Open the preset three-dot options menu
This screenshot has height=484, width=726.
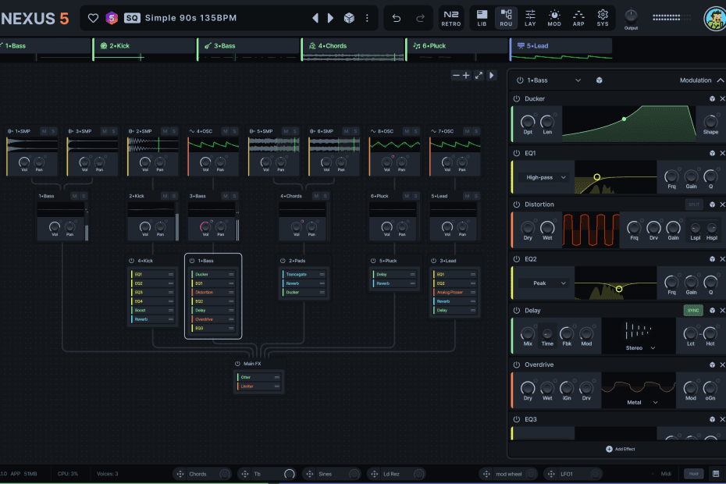[367, 18]
